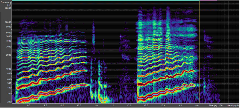Click the orange vertical playhead cursor line
The image size is (240, 109).
(199, 52)
